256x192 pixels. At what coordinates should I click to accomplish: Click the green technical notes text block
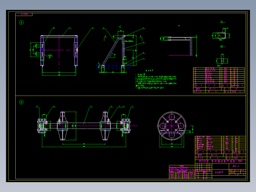(156, 80)
